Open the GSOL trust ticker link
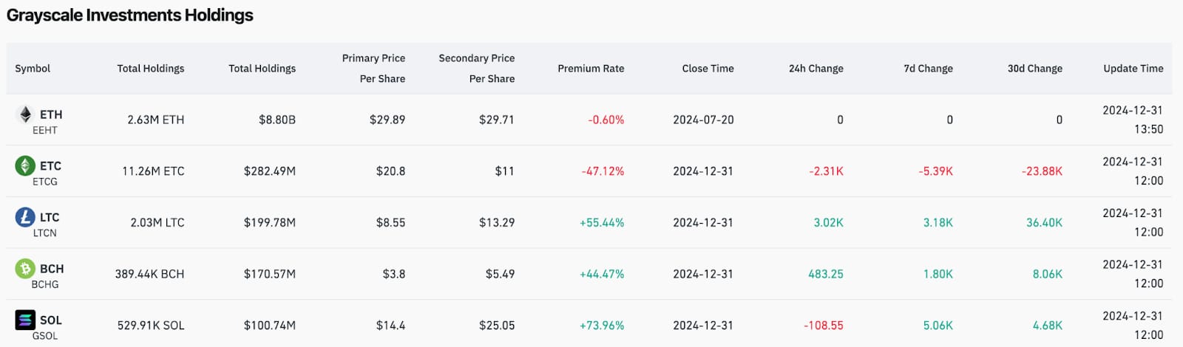Screen dimensions: 1183x347 pos(44,336)
